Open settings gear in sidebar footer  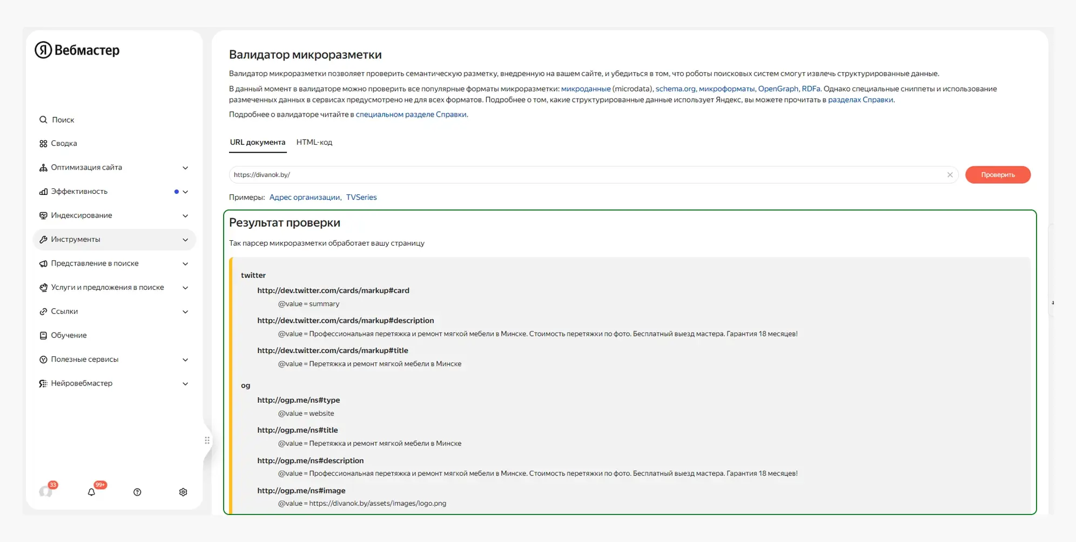[183, 492]
